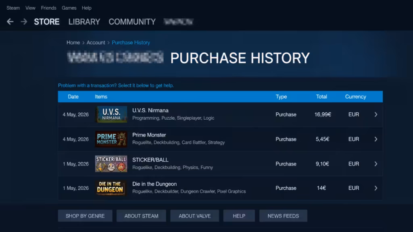Screen dimensions: 413x232
Task: Click the Die in the Dungeon thumbnail
Action: click(111, 188)
